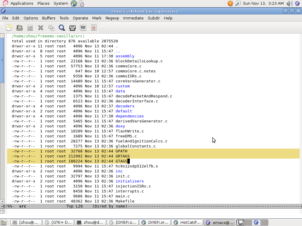Image resolution: width=302 pixels, height=226 pixels.
Task: Click the Makefile entry in the listing
Action: point(125,201)
